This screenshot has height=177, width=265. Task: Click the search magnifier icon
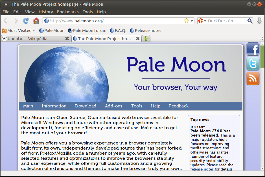pyautogui.click(x=250, y=21)
